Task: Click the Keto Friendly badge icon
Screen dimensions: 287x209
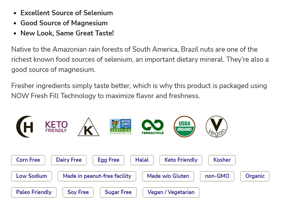Action: 56,127
